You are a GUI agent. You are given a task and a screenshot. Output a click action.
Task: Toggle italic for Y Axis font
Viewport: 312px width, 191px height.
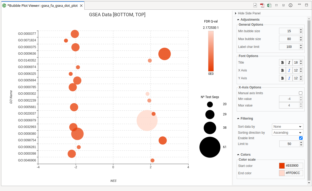pyautogui.click(x=289, y=78)
